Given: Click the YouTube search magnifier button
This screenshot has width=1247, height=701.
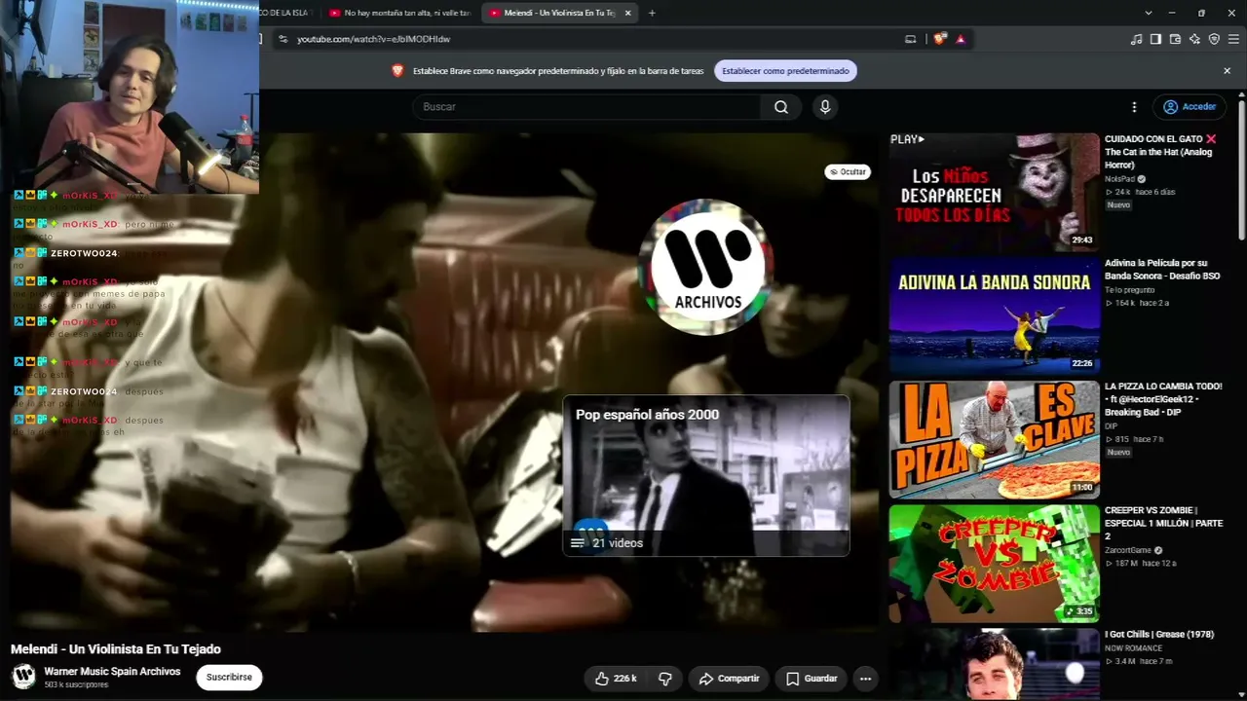Looking at the screenshot, I should coord(781,107).
